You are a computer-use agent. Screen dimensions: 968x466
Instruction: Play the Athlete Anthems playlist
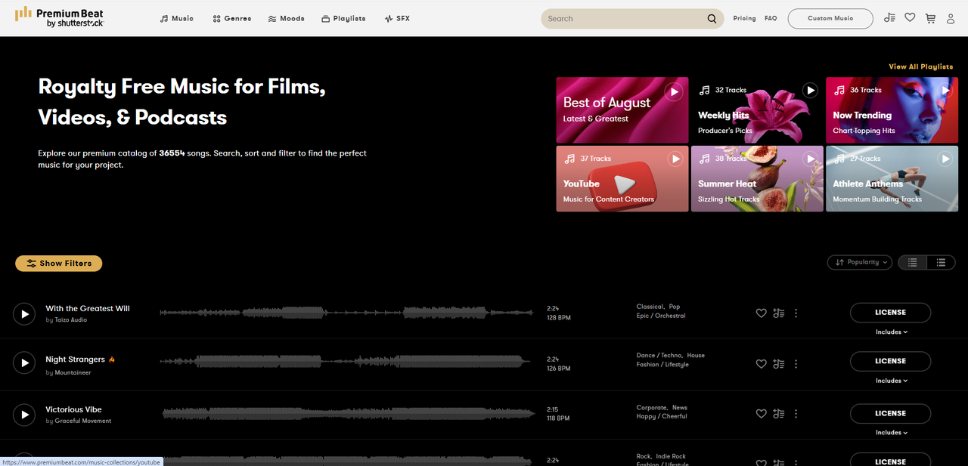(945, 159)
